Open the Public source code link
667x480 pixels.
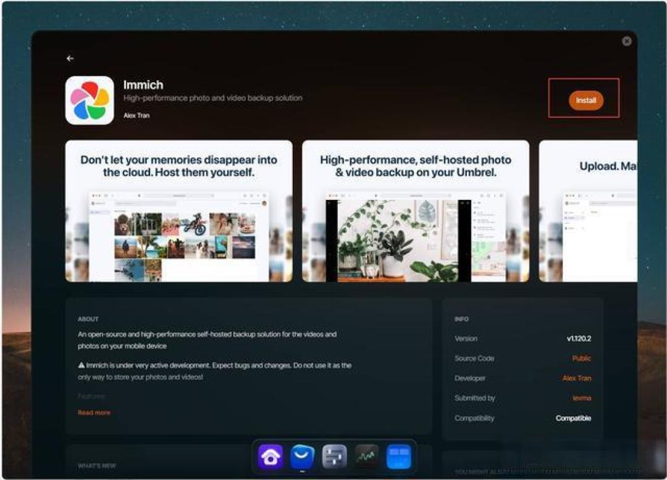point(582,358)
